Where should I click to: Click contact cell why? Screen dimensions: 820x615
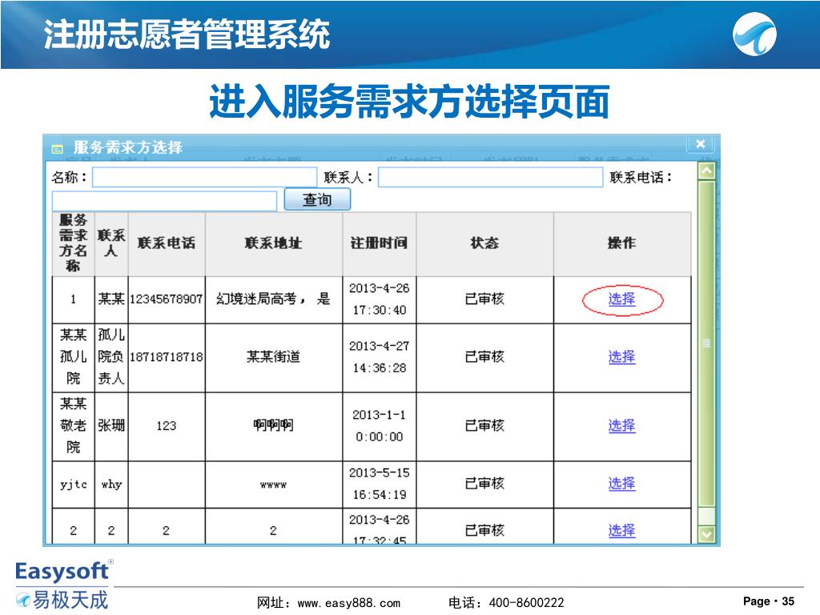tap(111, 484)
